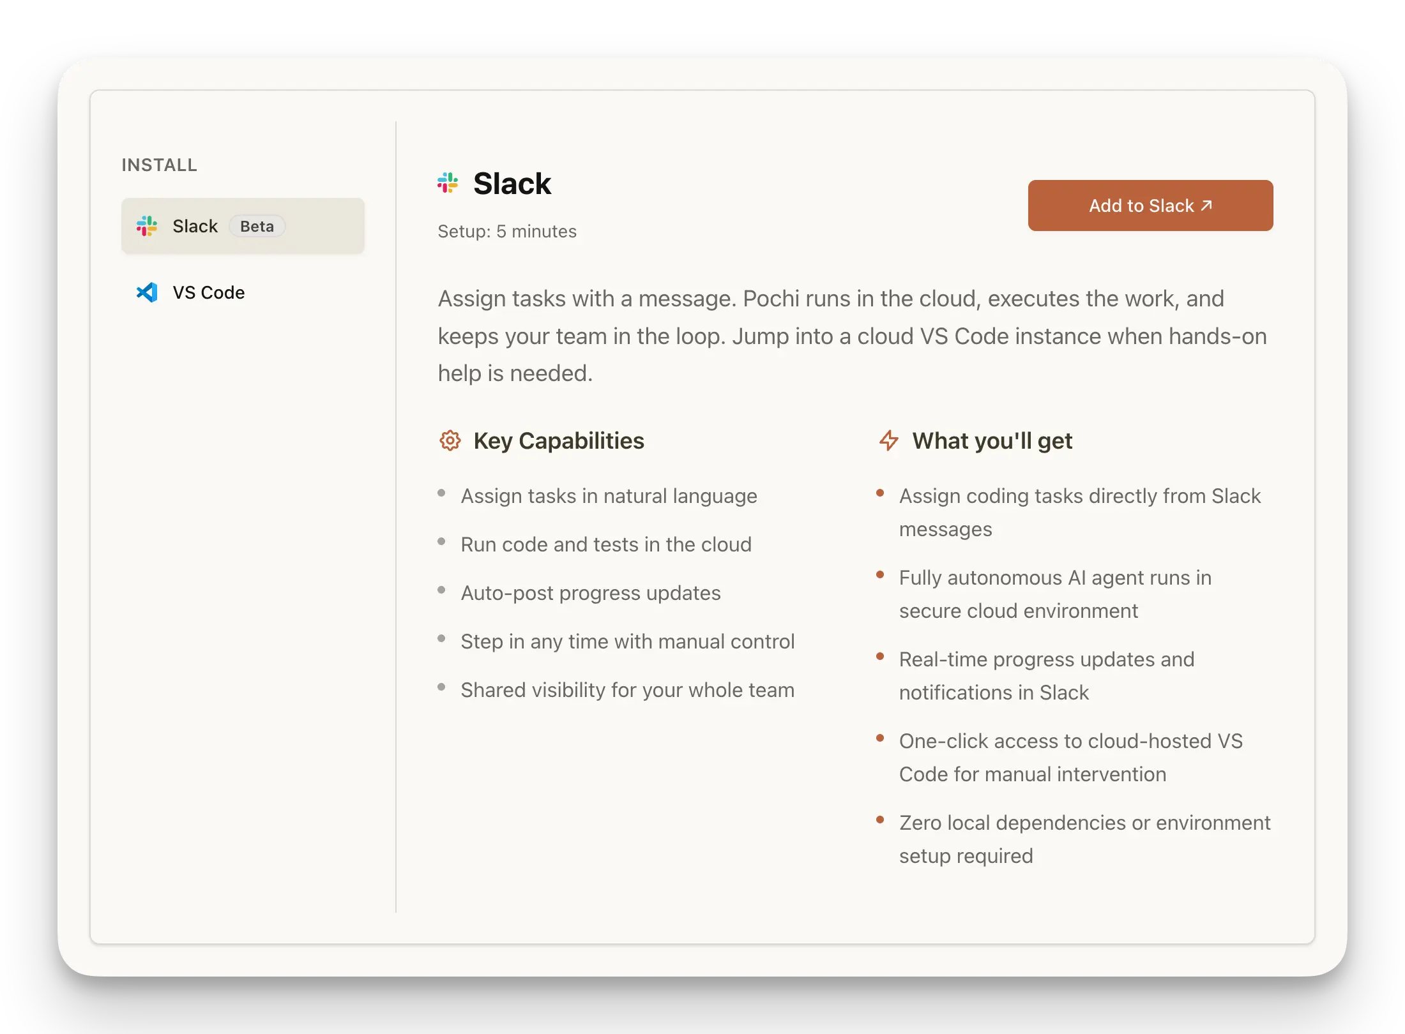Click the Slack logo in the sidebar
Screen dimensions: 1405x1034
pos(147,226)
